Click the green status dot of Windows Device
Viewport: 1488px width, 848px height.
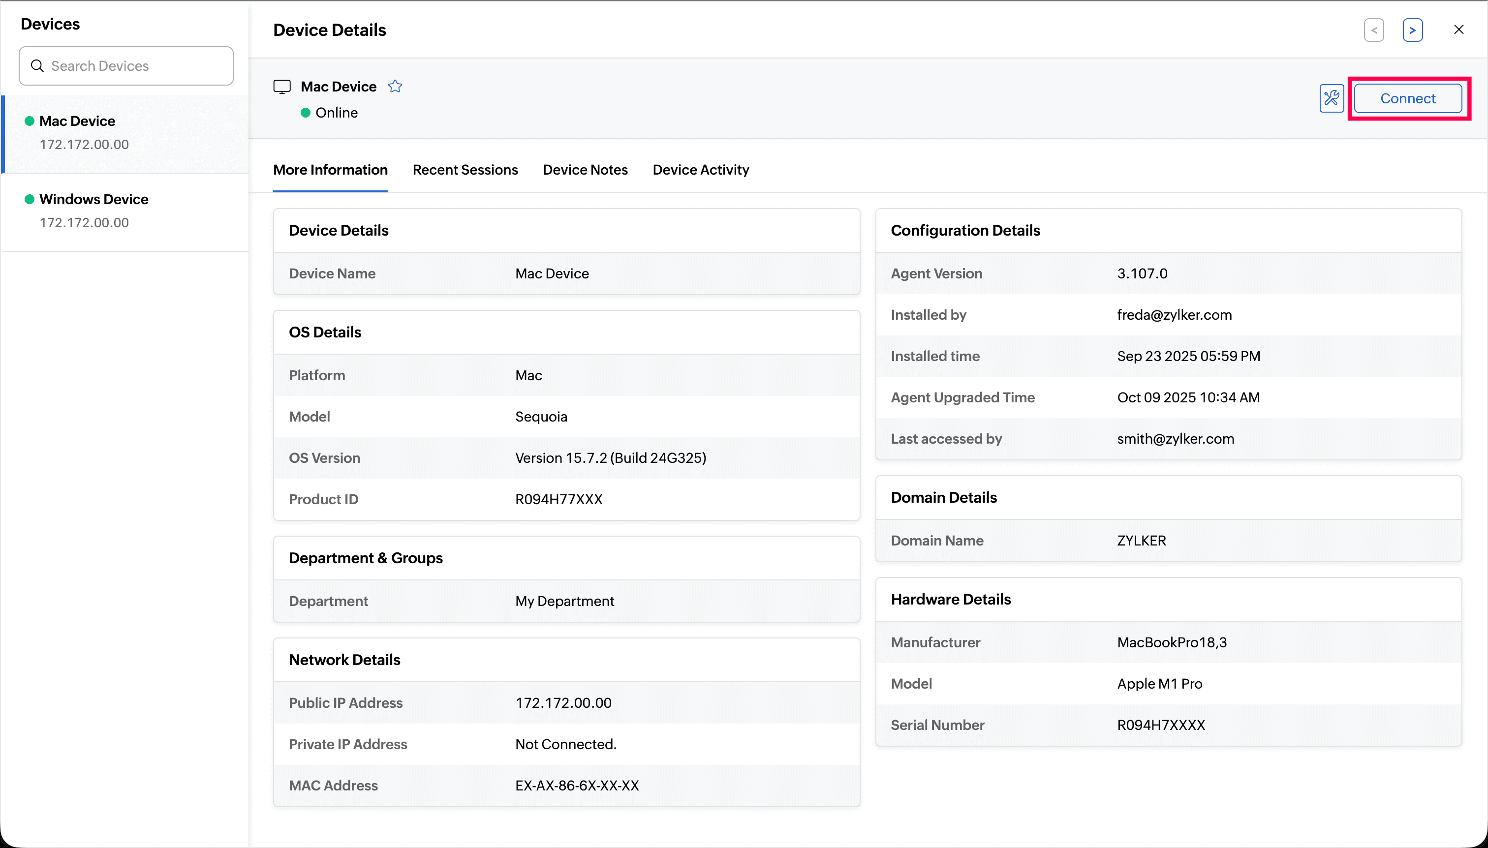pos(29,199)
